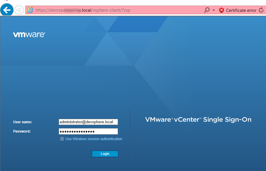Click the VMware logo
266x171 pixels.
coord(29,35)
